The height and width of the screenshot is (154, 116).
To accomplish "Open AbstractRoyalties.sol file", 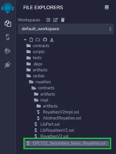I will point(62,118).
